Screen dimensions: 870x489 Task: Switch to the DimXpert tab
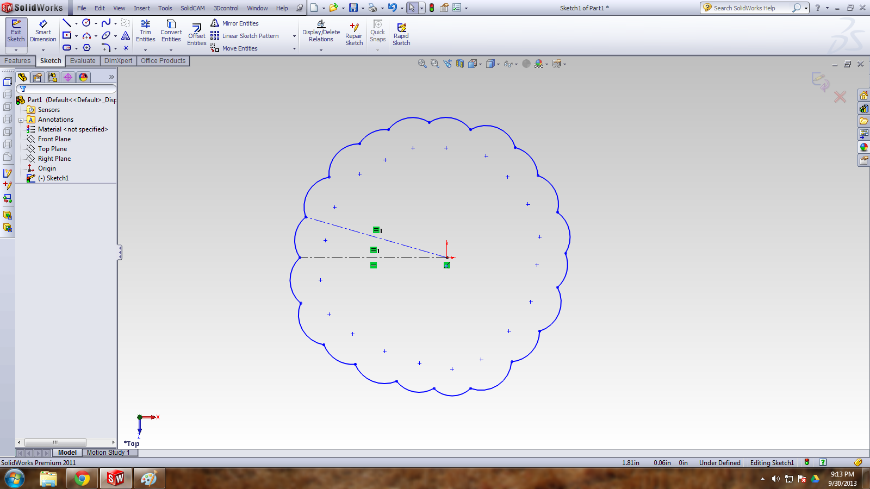pos(118,61)
